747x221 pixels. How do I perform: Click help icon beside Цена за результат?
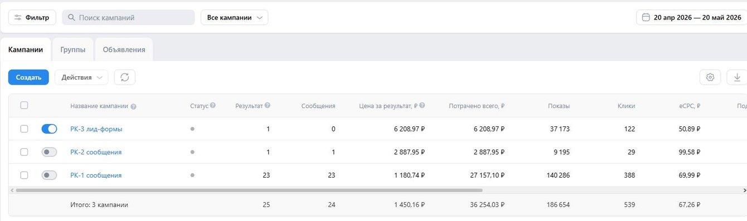[x=422, y=105]
